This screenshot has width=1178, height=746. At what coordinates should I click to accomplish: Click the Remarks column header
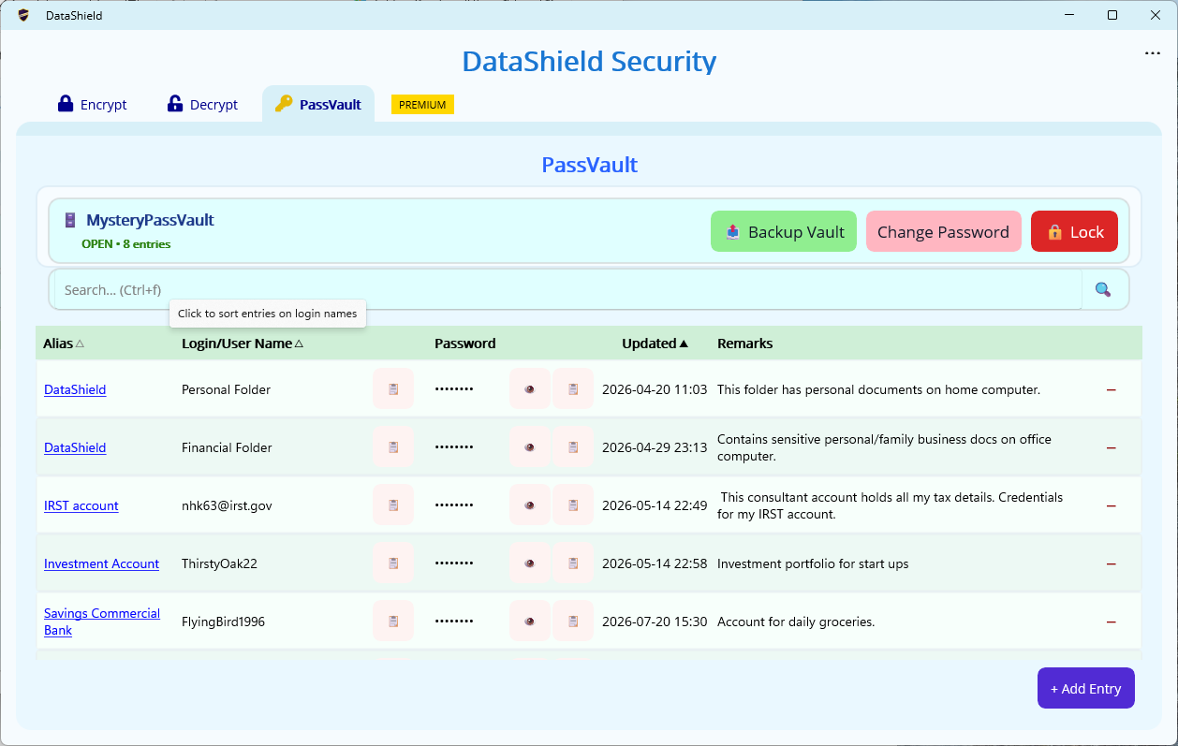coord(744,344)
